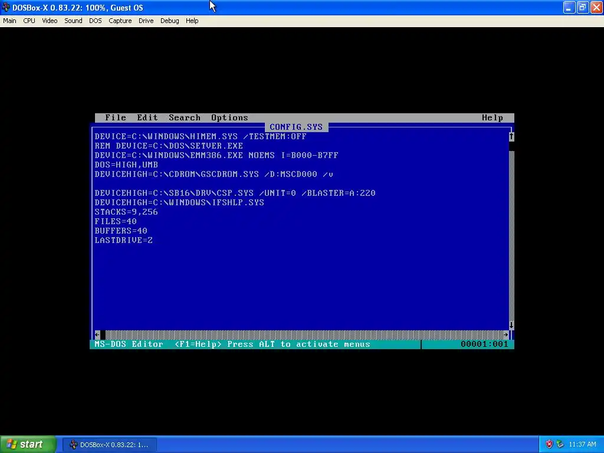Click the black horizontal scroll thumb
The height and width of the screenshot is (453, 604).
pos(103,335)
